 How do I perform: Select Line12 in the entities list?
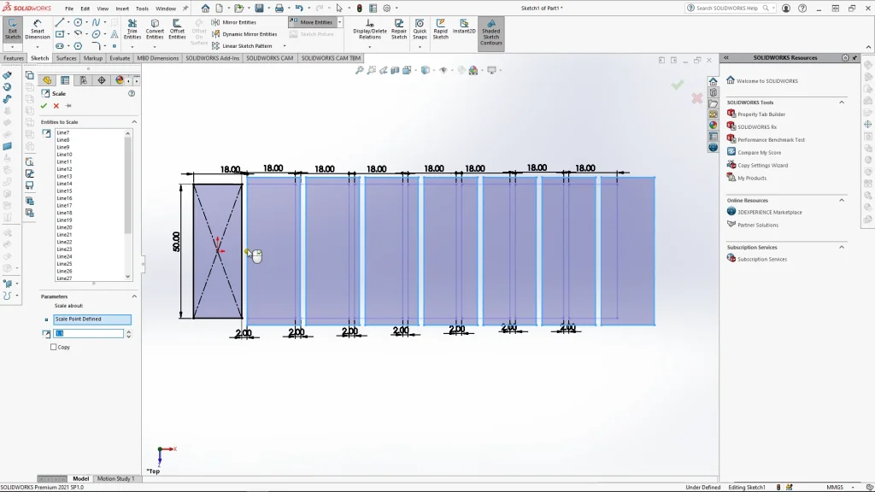[x=64, y=169]
